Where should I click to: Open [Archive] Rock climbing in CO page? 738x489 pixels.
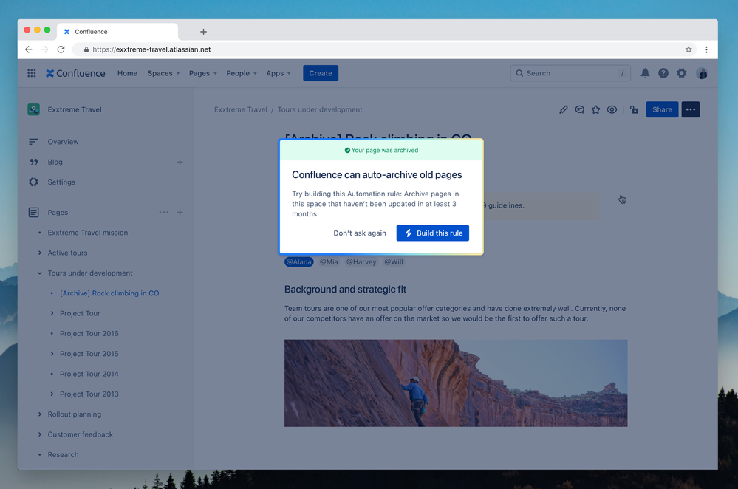tap(109, 293)
